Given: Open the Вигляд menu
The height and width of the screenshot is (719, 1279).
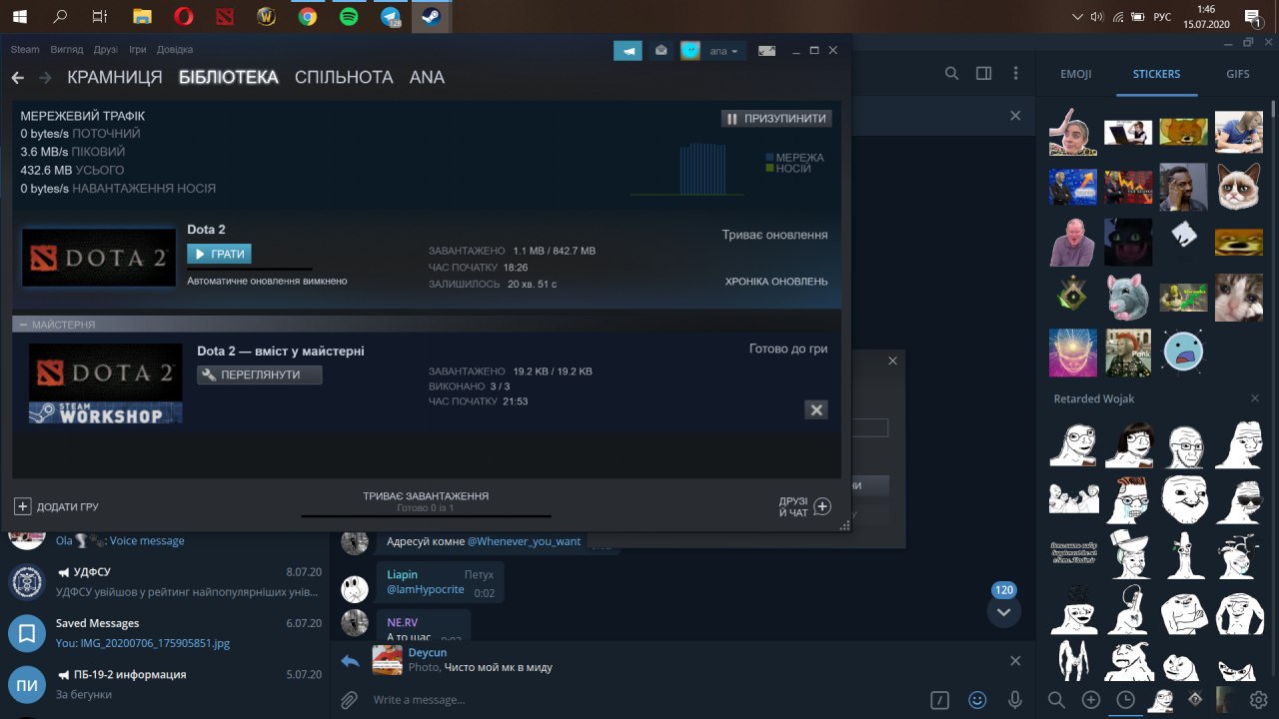Looking at the screenshot, I should [67, 50].
